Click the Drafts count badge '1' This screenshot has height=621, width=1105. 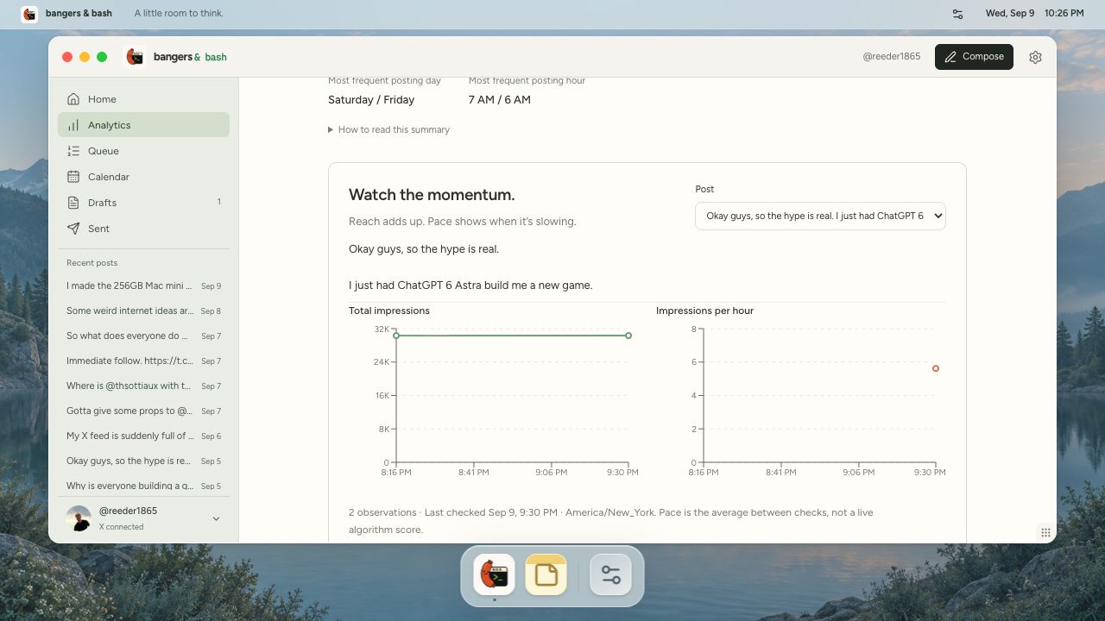click(218, 202)
